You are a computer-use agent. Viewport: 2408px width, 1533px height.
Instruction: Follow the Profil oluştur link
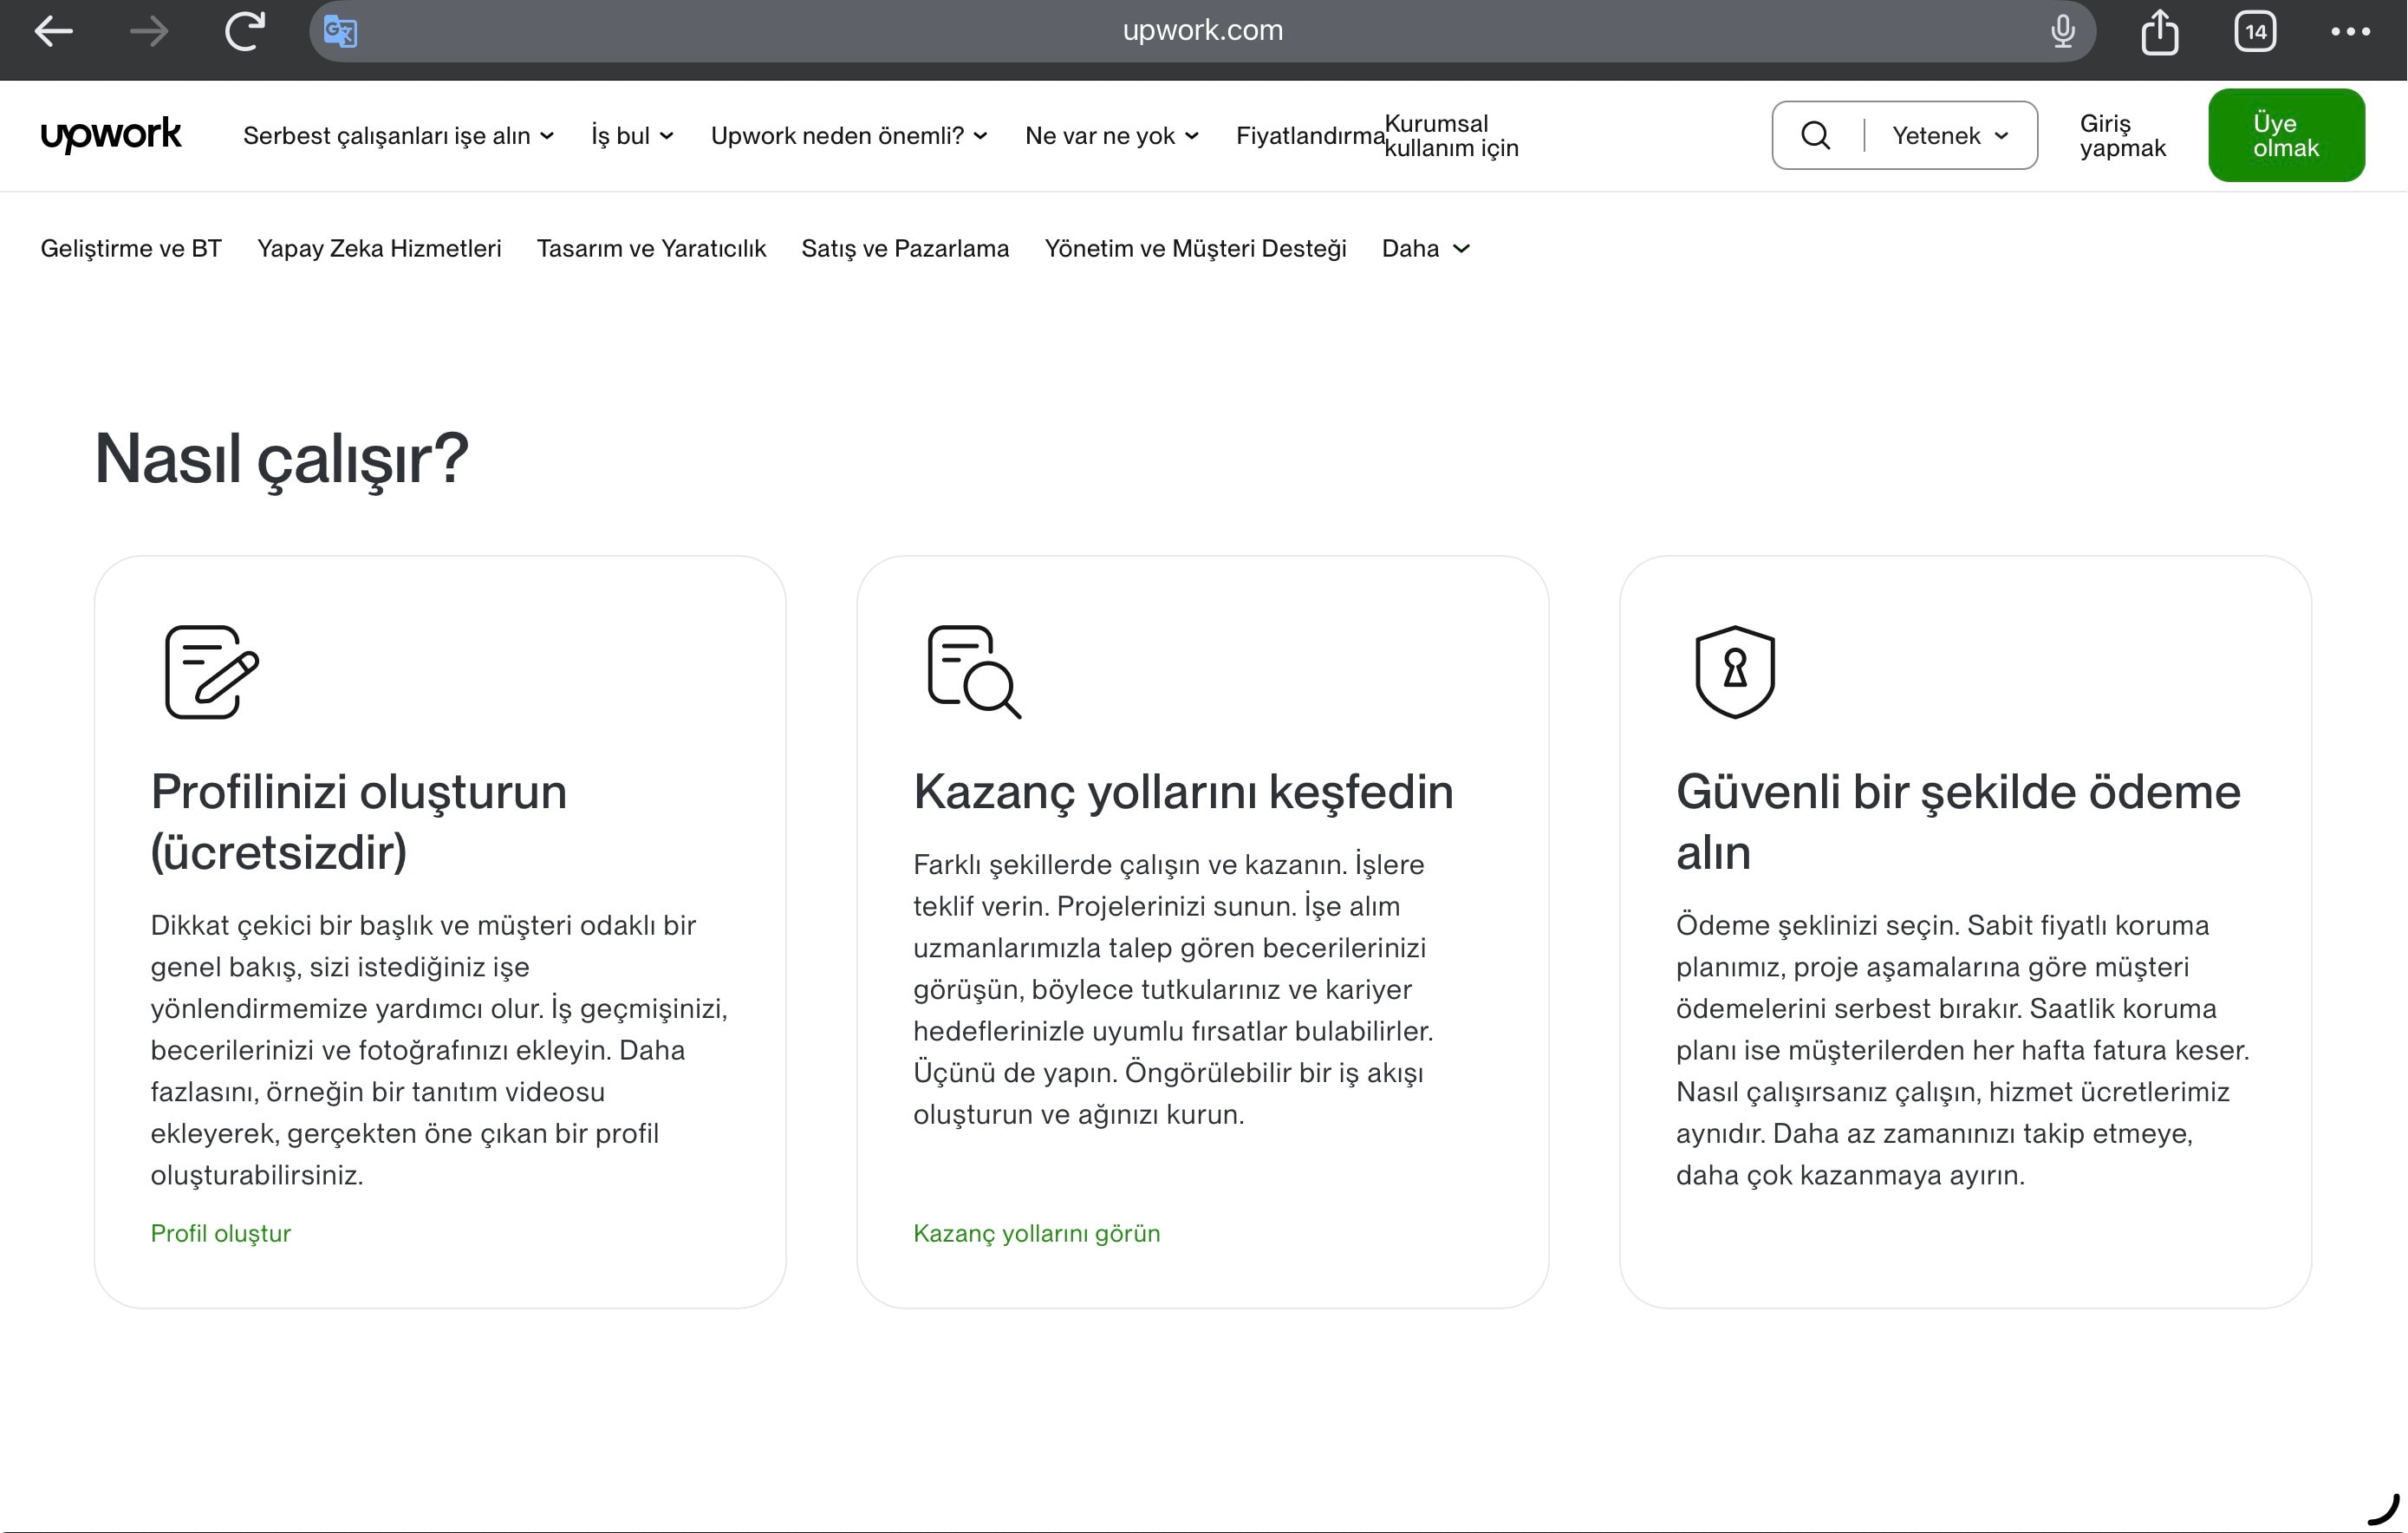point(220,1233)
